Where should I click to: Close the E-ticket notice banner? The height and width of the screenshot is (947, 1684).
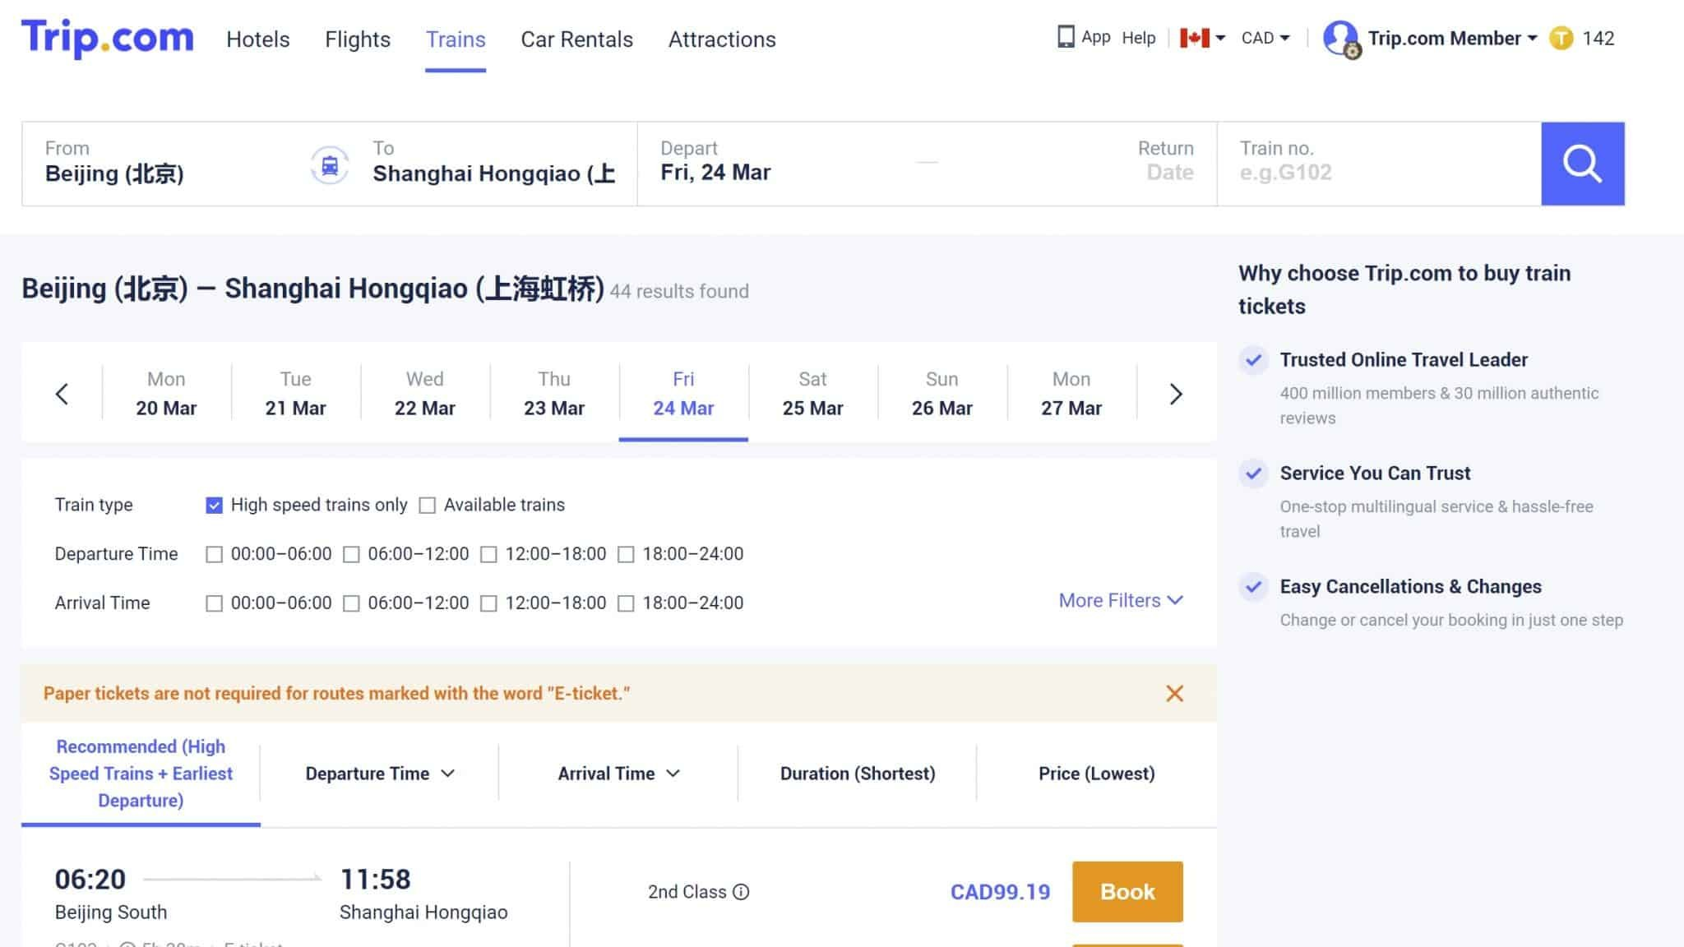(x=1174, y=693)
